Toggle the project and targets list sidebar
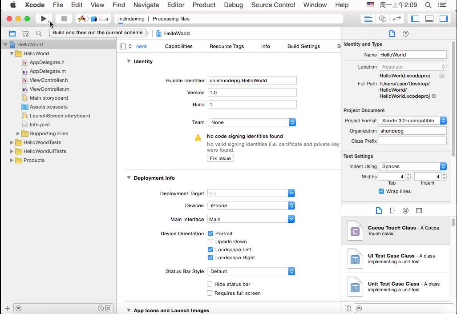Image resolution: width=457 pixels, height=314 pixels. [123, 46]
